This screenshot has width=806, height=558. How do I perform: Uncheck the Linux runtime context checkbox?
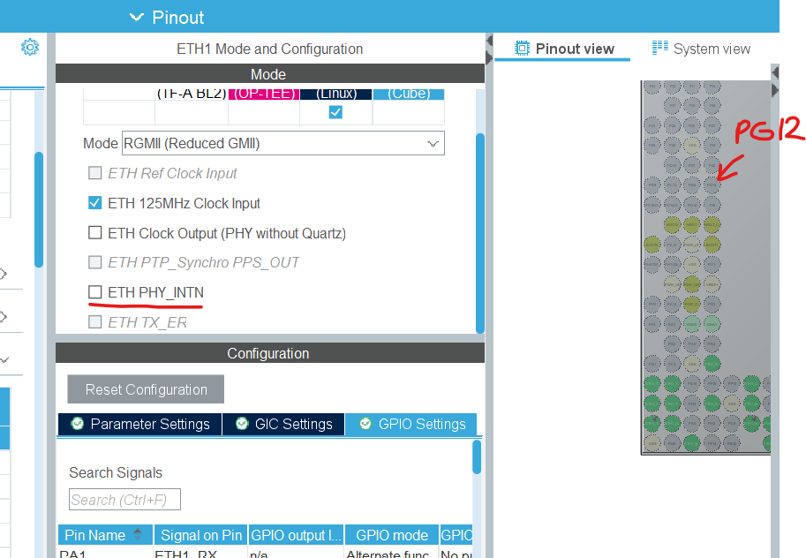pyautogui.click(x=335, y=112)
